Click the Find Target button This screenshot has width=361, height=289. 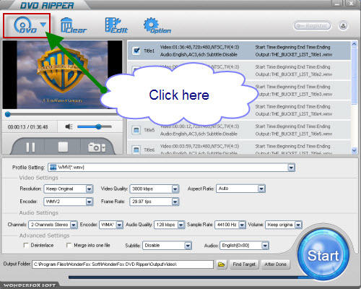pos(244,264)
